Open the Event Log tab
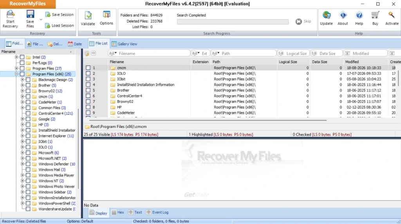Image resolution: width=401 pixels, height=224 pixels. click(x=157, y=212)
